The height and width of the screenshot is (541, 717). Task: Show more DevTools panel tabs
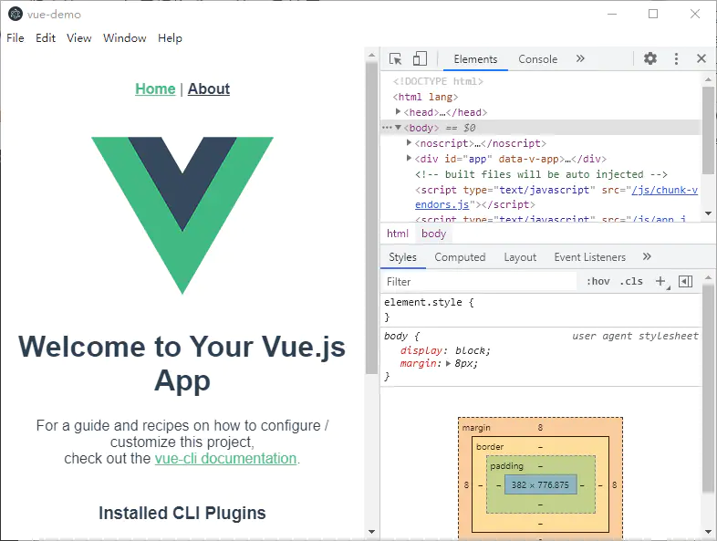pos(580,58)
